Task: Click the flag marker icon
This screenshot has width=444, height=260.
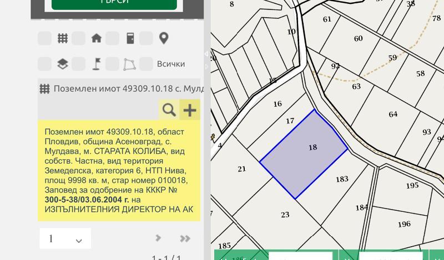Action: (96, 64)
